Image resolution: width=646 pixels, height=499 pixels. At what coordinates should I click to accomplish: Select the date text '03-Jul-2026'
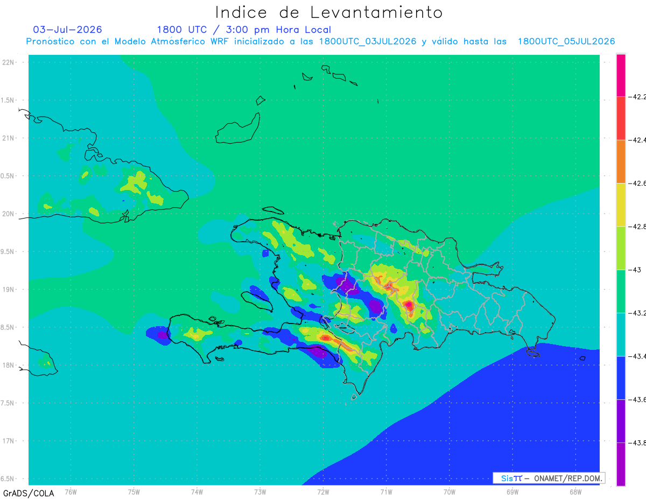(68, 30)
